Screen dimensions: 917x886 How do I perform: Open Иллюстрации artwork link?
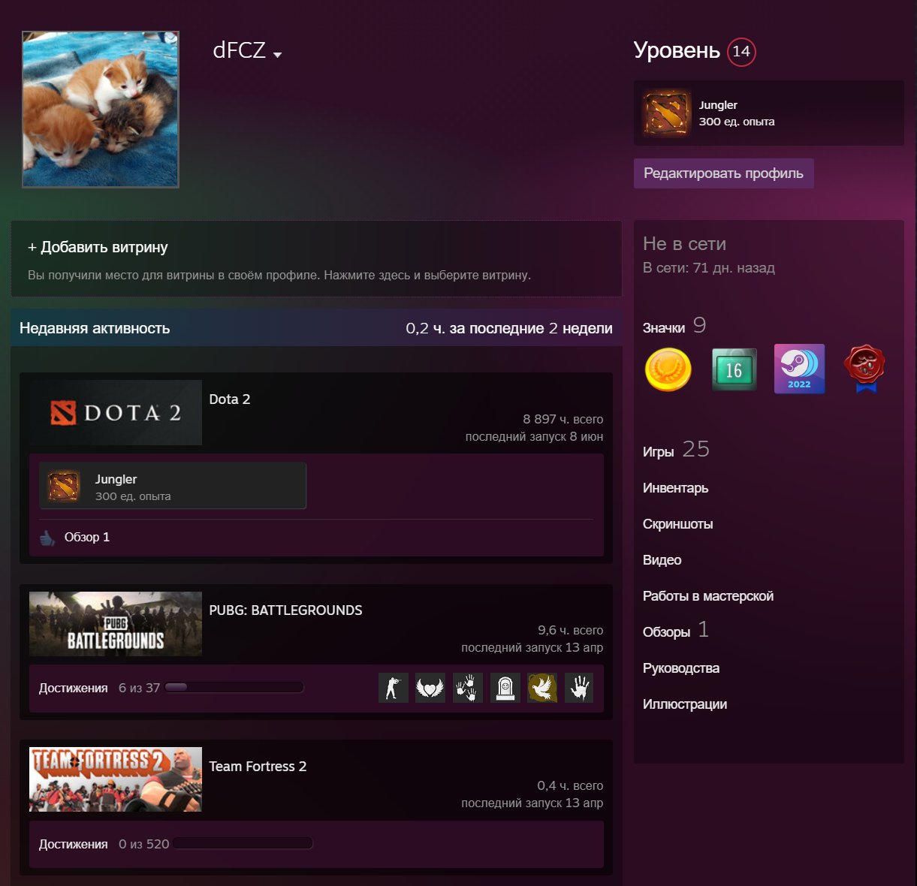pos(684,704)
